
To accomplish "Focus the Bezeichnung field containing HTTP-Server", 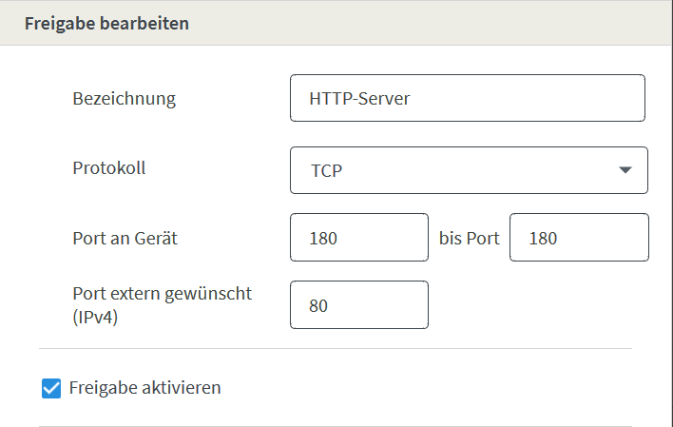I will coord(468,98).
